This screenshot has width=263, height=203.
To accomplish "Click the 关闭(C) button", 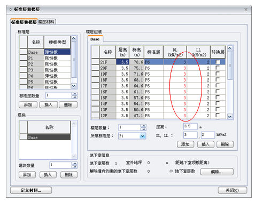I will [233, 190].
